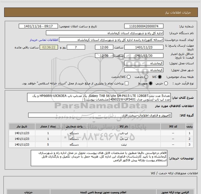Viewport: 201px width, 194px height.
Task: Click the جزئیات column header in permits table
Action: pyautogui.click(x=28, y=192)
